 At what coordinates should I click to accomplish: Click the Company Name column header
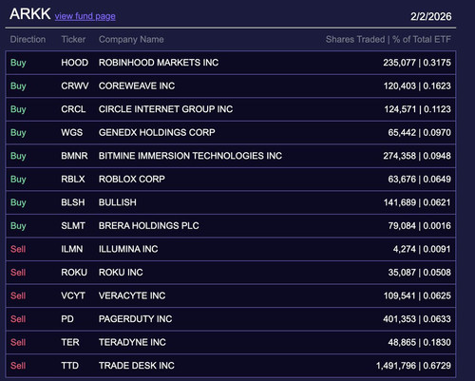131,39
